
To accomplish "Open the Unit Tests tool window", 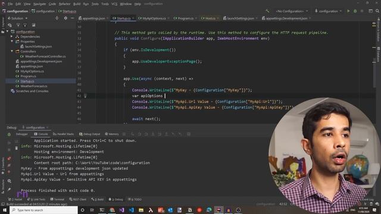I will (36, 200).
